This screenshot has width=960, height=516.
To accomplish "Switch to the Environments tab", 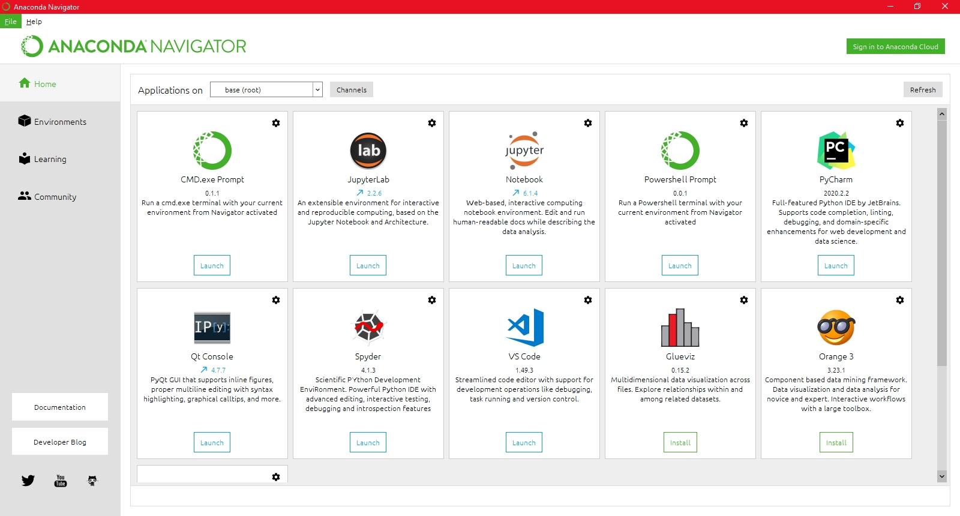I will [x=60, y=122].
